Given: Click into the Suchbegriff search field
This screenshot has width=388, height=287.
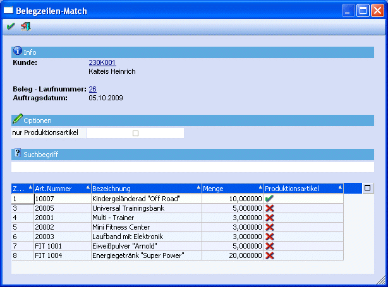Looking at the screenshot, I should (193, 167).
